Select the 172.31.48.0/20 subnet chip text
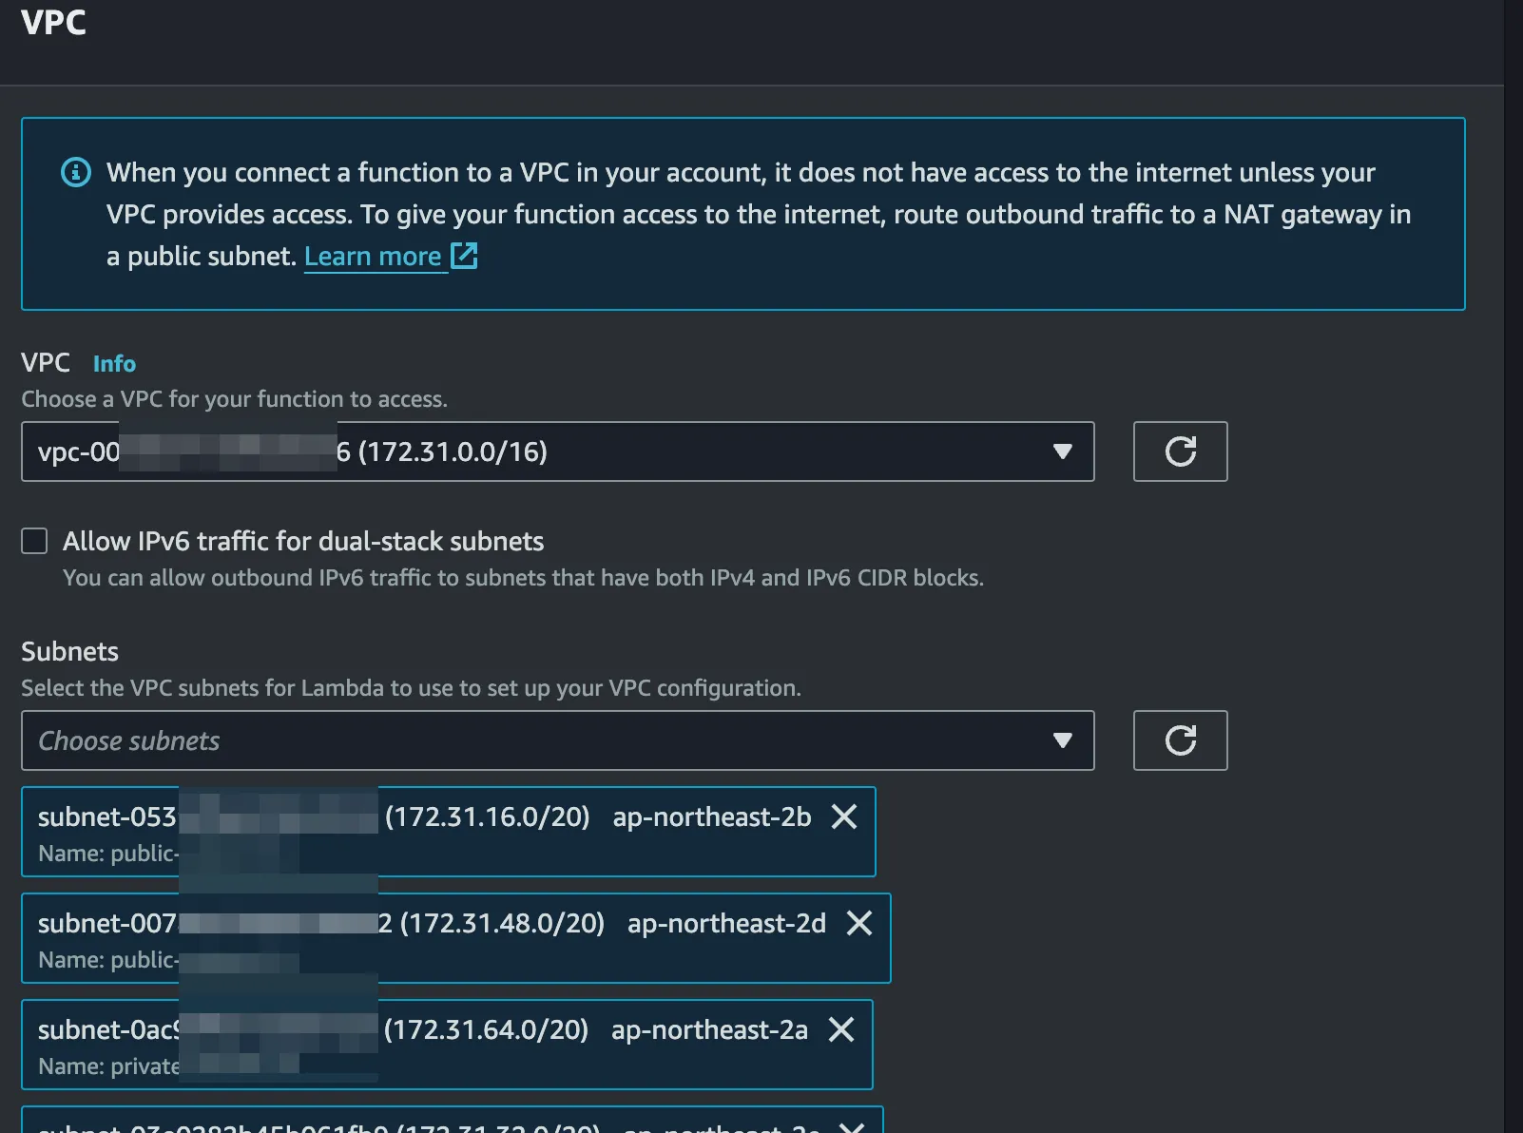The image size is (1523, 1133). tap(502, 923)
